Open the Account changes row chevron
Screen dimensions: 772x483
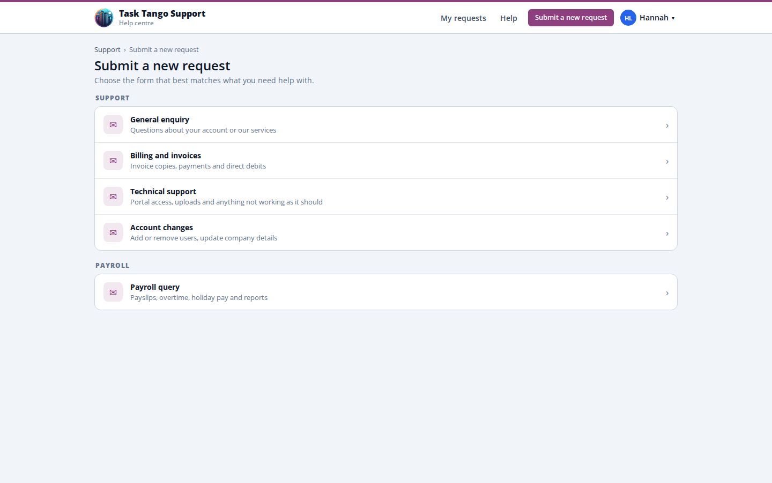pos(667,233)
